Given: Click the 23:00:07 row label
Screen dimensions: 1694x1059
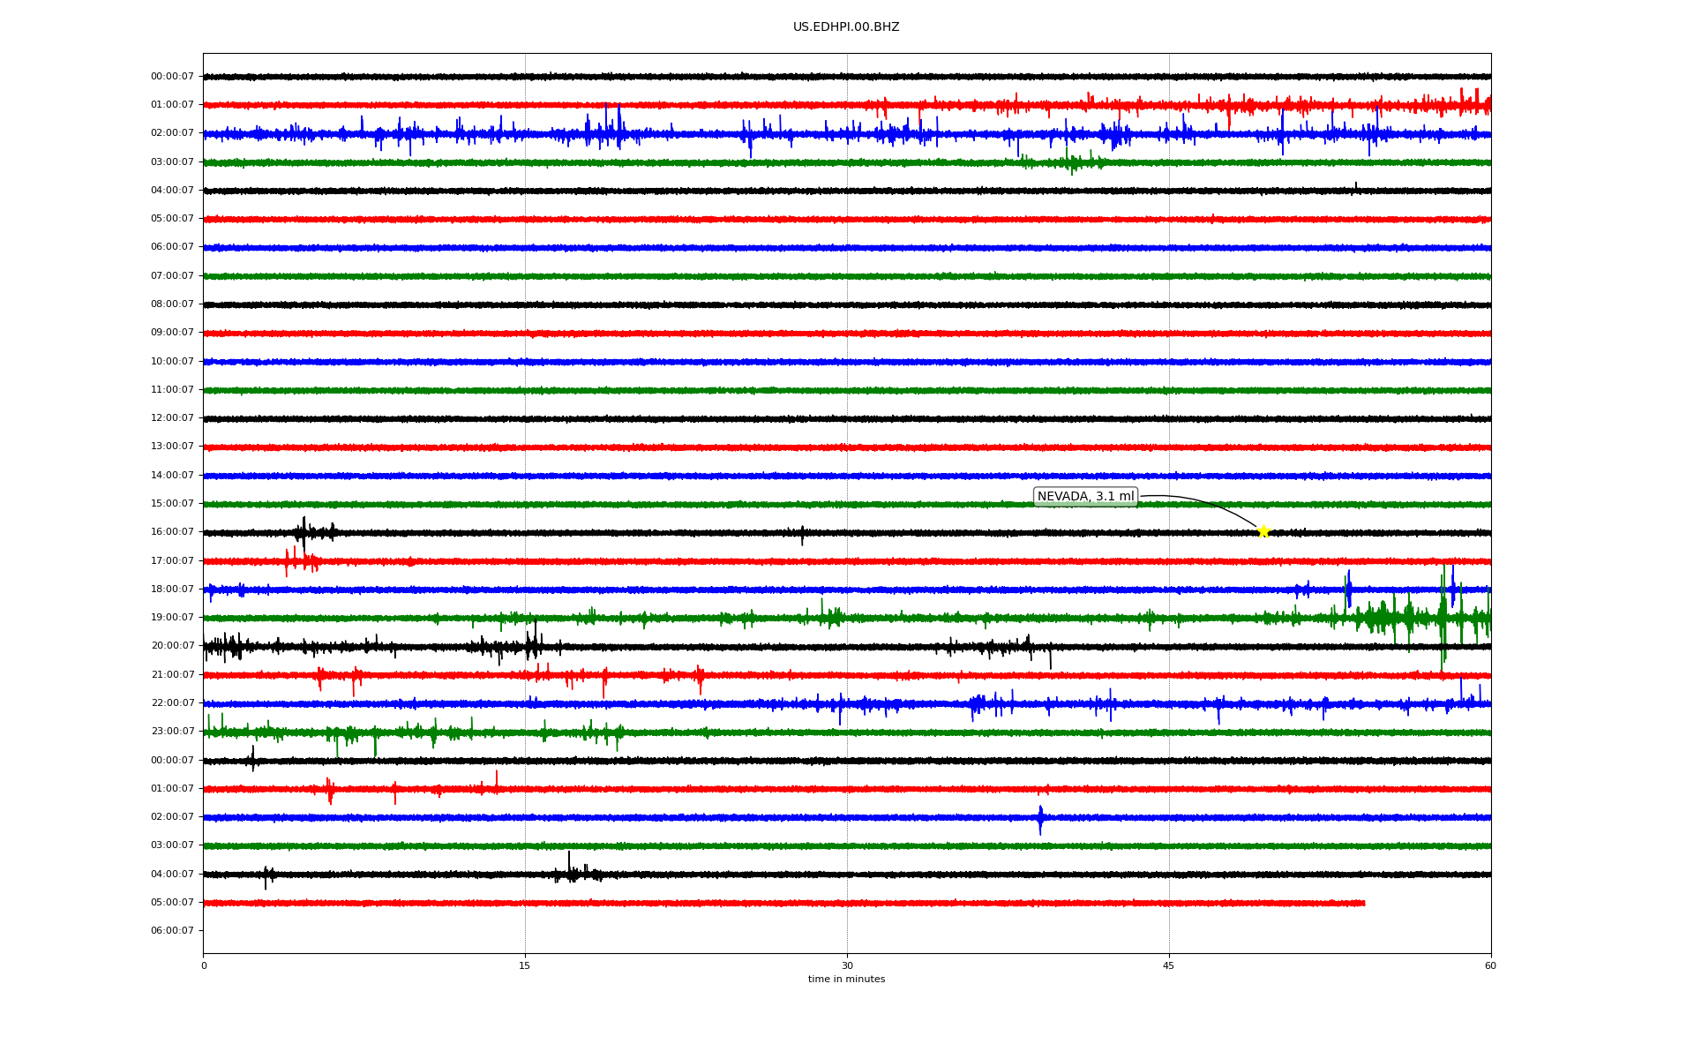Looking at the screenshot, I should click(172, 732).
